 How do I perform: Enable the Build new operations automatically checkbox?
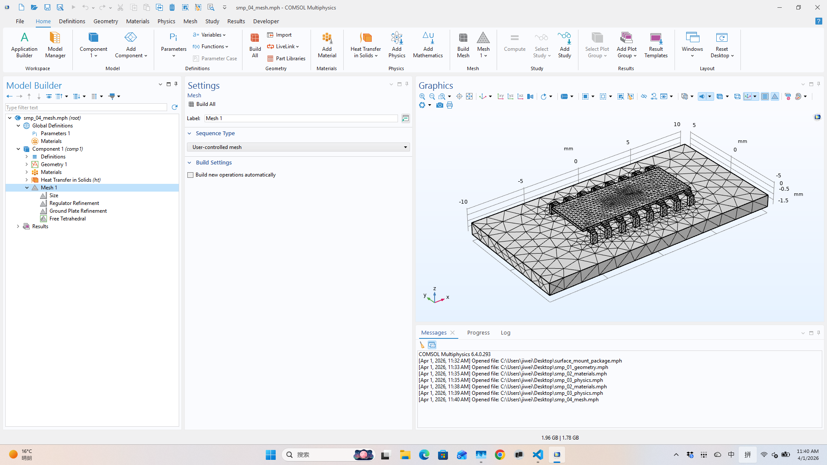[190, 175]
